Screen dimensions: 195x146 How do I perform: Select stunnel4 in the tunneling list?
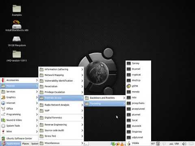pos(138,126)
